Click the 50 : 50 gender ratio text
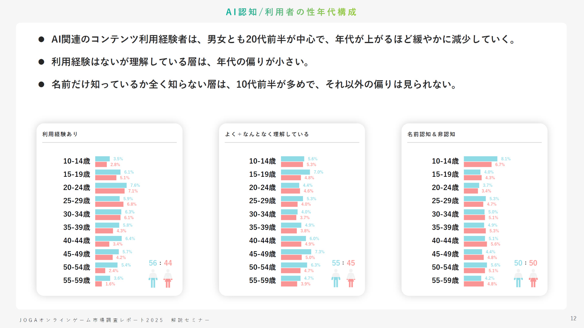The height and width of the screenshot is (328, 584). click(x=526, y=263)
